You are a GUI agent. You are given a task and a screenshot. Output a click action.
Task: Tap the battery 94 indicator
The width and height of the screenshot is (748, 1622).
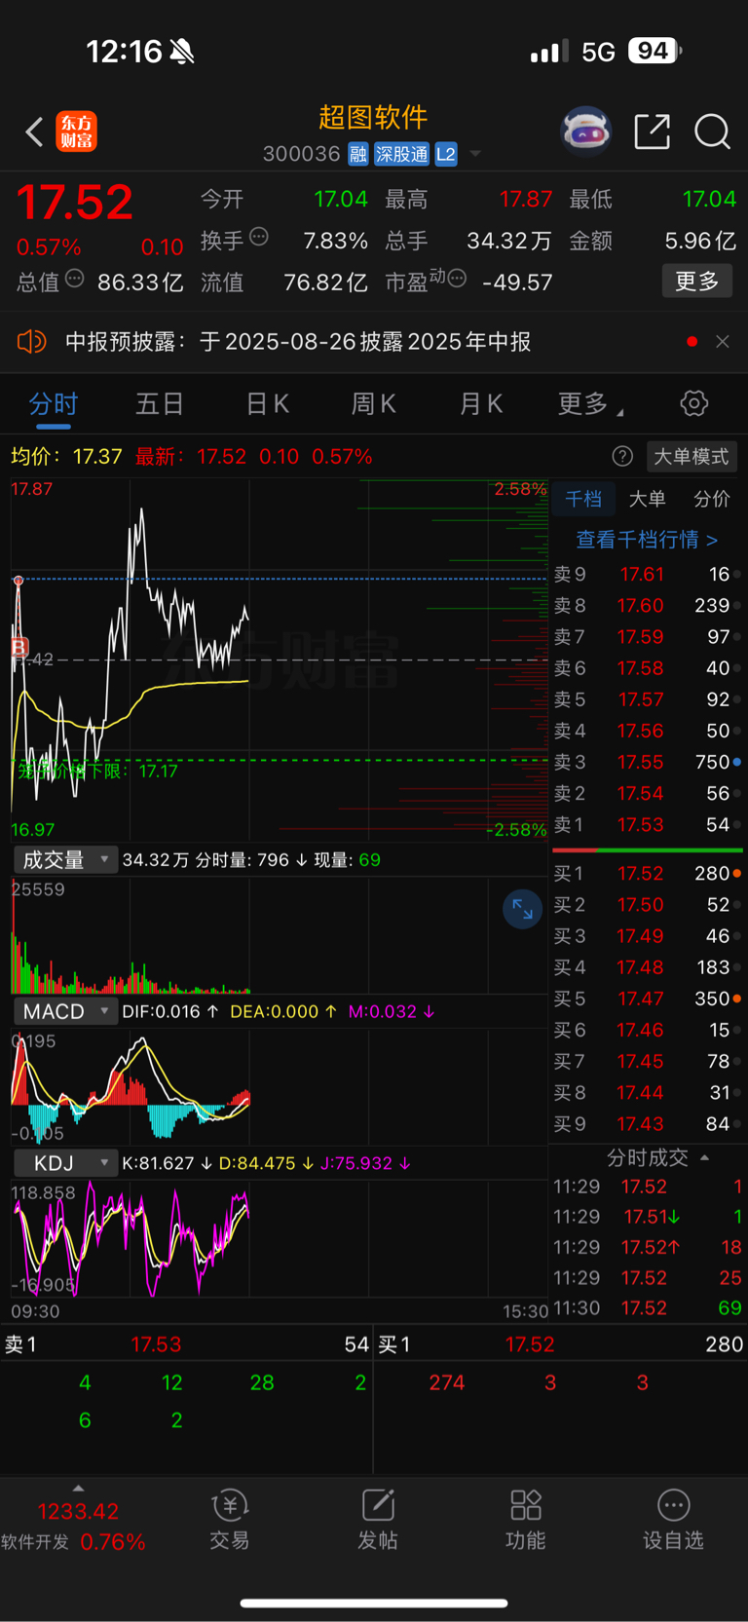(x=654, y=51)
